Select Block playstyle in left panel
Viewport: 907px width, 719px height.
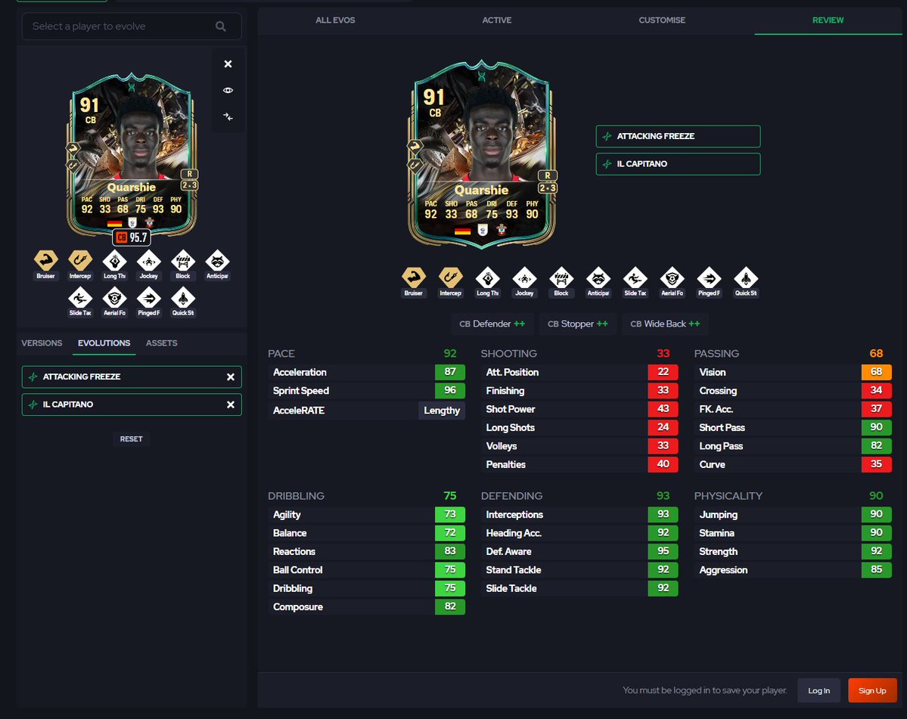(183, 265)
